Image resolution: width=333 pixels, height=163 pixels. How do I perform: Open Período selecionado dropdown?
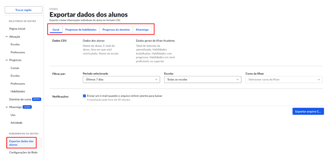(x=121, y=79)
